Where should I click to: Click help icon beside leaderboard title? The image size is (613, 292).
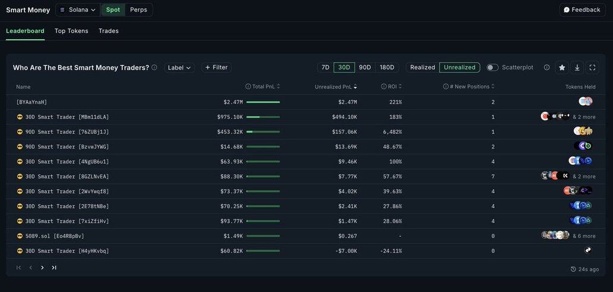154,67
